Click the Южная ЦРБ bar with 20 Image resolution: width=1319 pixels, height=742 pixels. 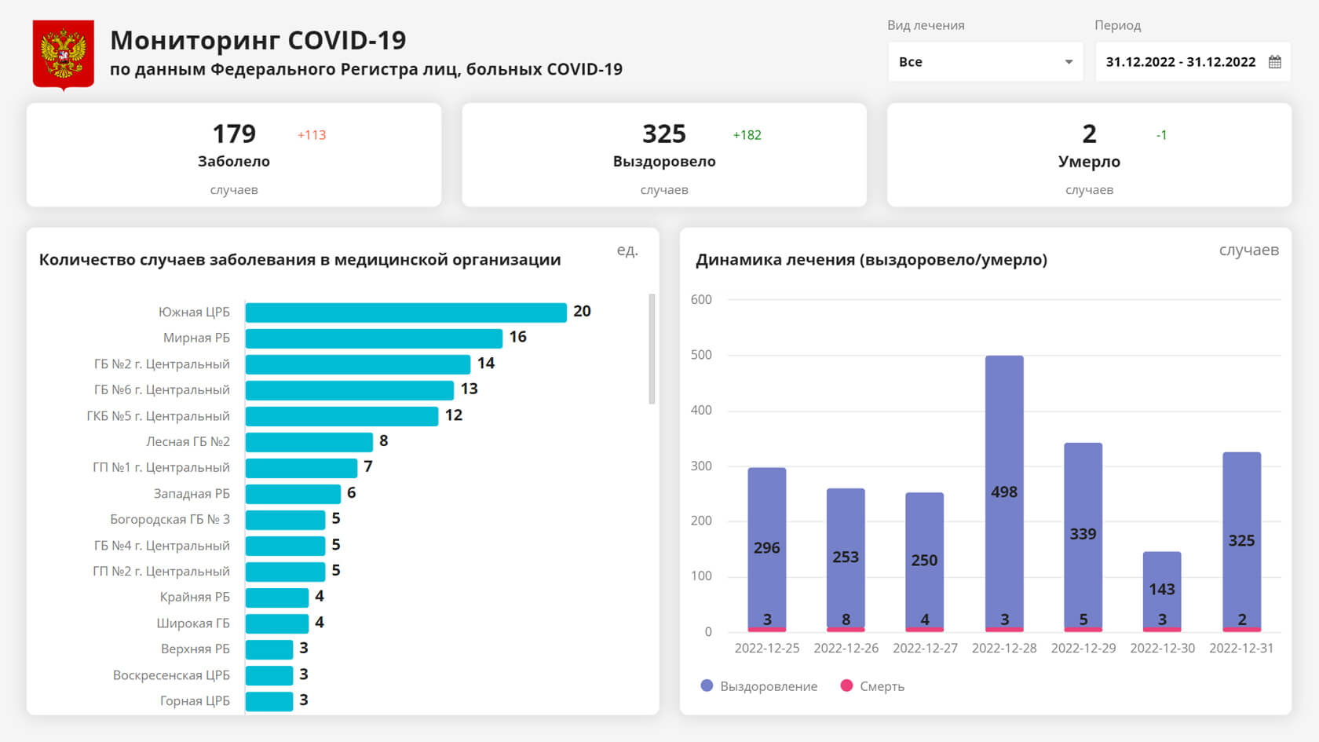pos(406,313)
